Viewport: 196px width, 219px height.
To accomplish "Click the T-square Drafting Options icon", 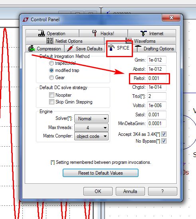I will coord(138,48).
